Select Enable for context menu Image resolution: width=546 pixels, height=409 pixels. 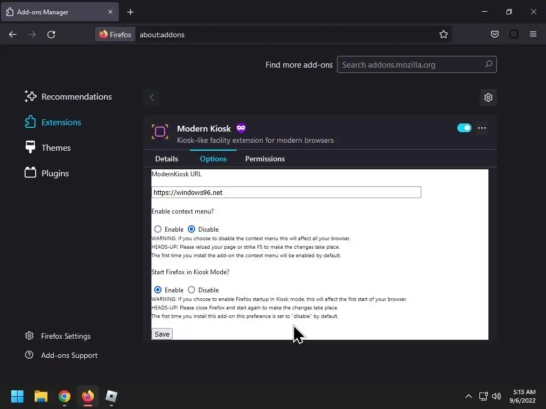tap(158, 229)
